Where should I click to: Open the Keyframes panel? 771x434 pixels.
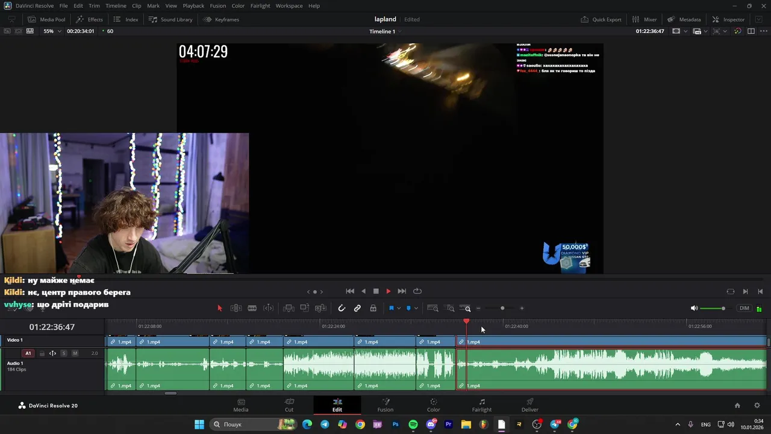pyautogui.click(x=220, y=19)
